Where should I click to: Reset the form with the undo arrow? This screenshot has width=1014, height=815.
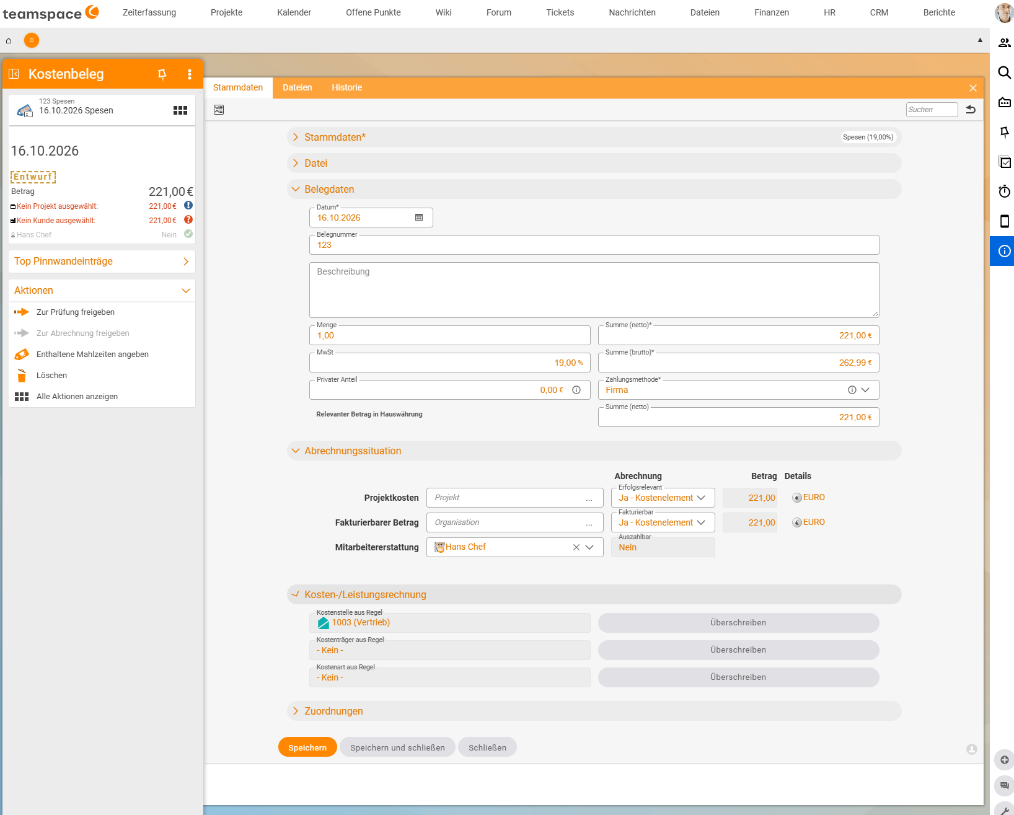coord(971,110)
